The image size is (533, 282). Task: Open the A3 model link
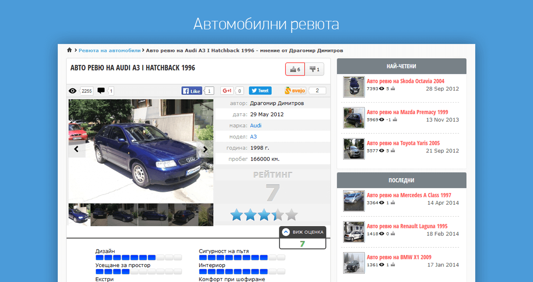pyautogui.click(x=254, y=137)
